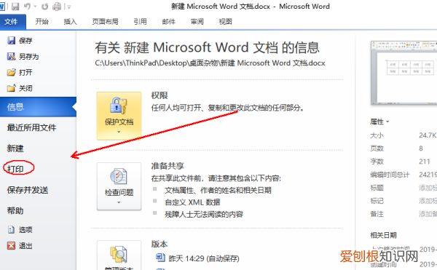
Task: Click the 大小 label in properties
Action: pos(377,135)
